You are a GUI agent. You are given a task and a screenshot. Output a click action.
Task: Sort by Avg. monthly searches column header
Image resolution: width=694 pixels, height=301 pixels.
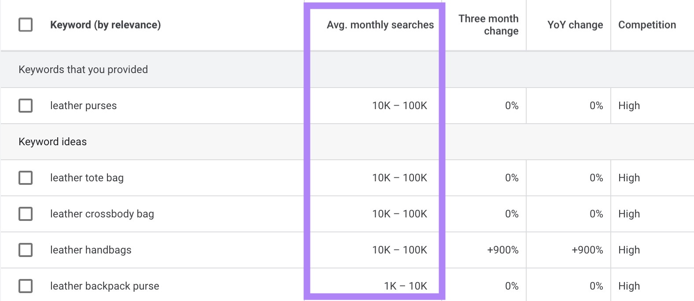click(380, 25)
